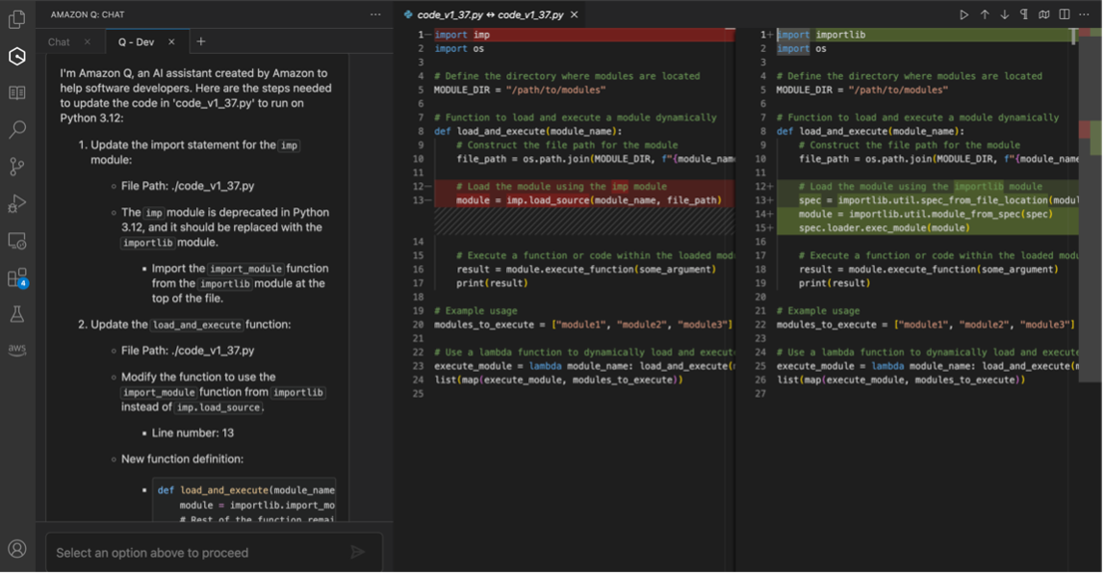This screenshot has height=576, width=1105.
Task: Open the AWS Toolkit panel
Action: [16, 349]
